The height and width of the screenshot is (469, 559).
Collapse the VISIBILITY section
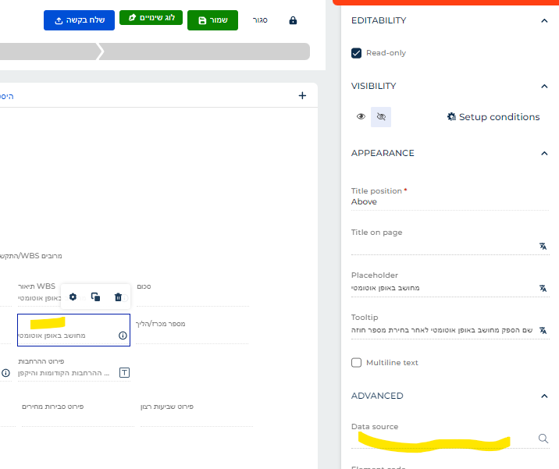point(544,87)
